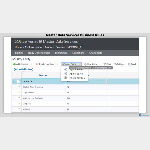Open the Entities tab
Image resolution: width=150 pixels, height=150 pixels.
19,53
